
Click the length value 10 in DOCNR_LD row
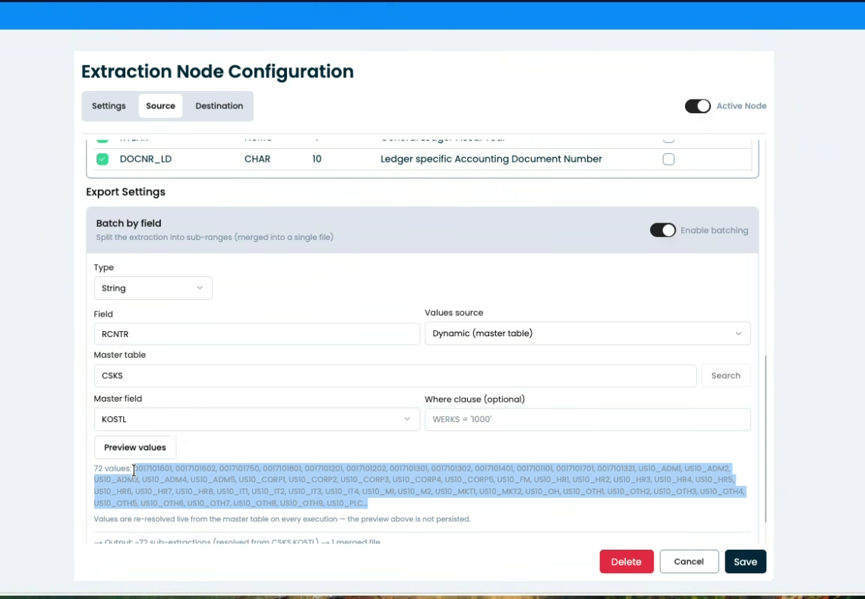[x=317, y=159]
